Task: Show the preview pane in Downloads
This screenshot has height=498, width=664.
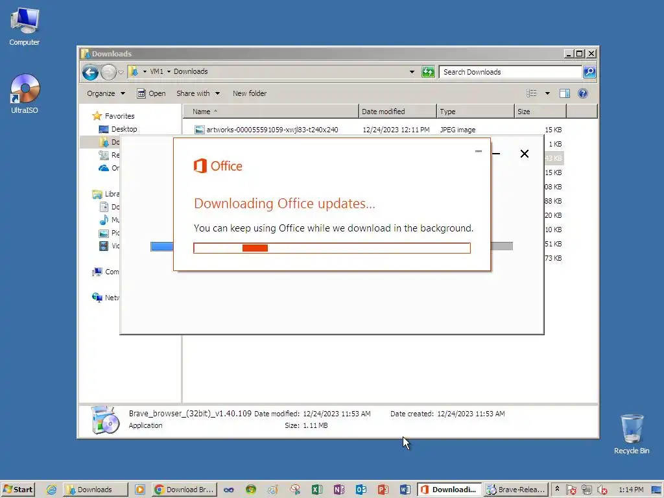Action: [x=565, y=93]
